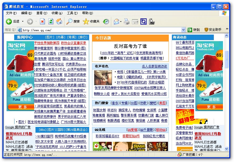Open the 查看(V) menu

[42, 13]
